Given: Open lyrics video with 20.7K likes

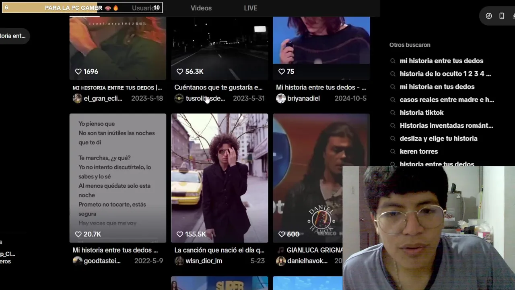Looking at the screenshot, I should click(117, 178).
